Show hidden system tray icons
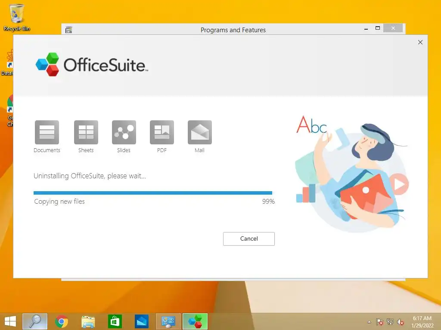The height and width of the screenshot is (330, 441). (x=369, y=322)
